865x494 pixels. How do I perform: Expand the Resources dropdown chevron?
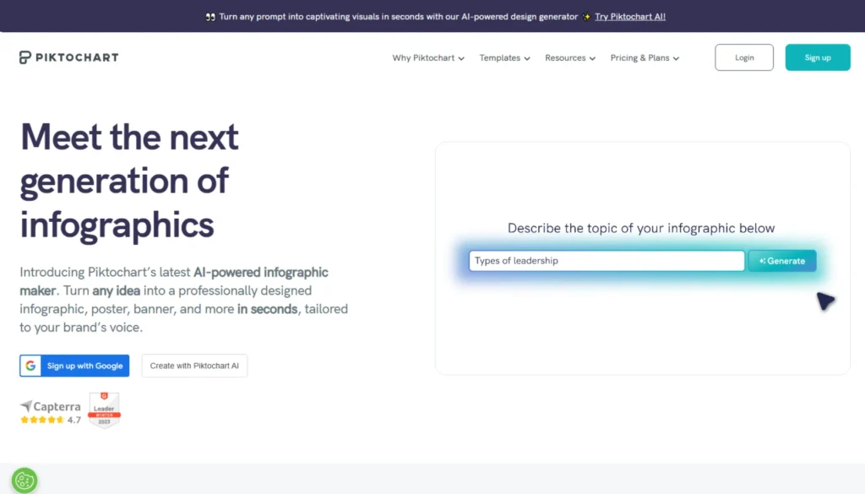[x=592, y=58]
